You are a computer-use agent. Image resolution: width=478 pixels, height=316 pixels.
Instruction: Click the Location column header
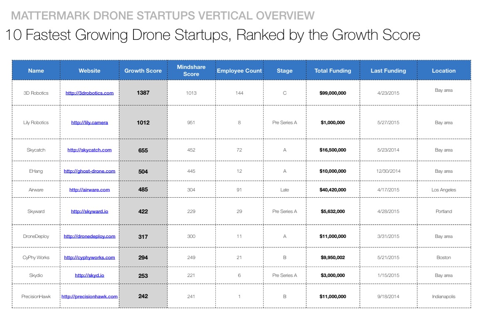444,70
